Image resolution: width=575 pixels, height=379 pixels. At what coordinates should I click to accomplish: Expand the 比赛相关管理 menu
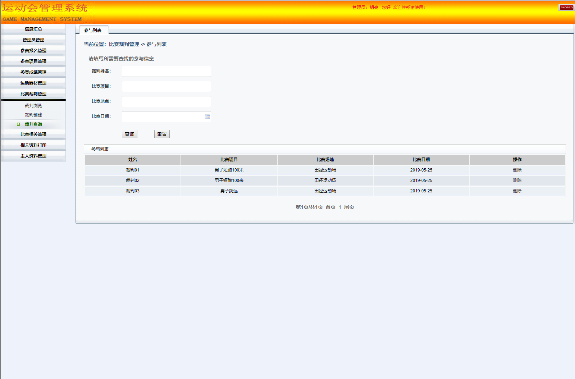[33, 134]
